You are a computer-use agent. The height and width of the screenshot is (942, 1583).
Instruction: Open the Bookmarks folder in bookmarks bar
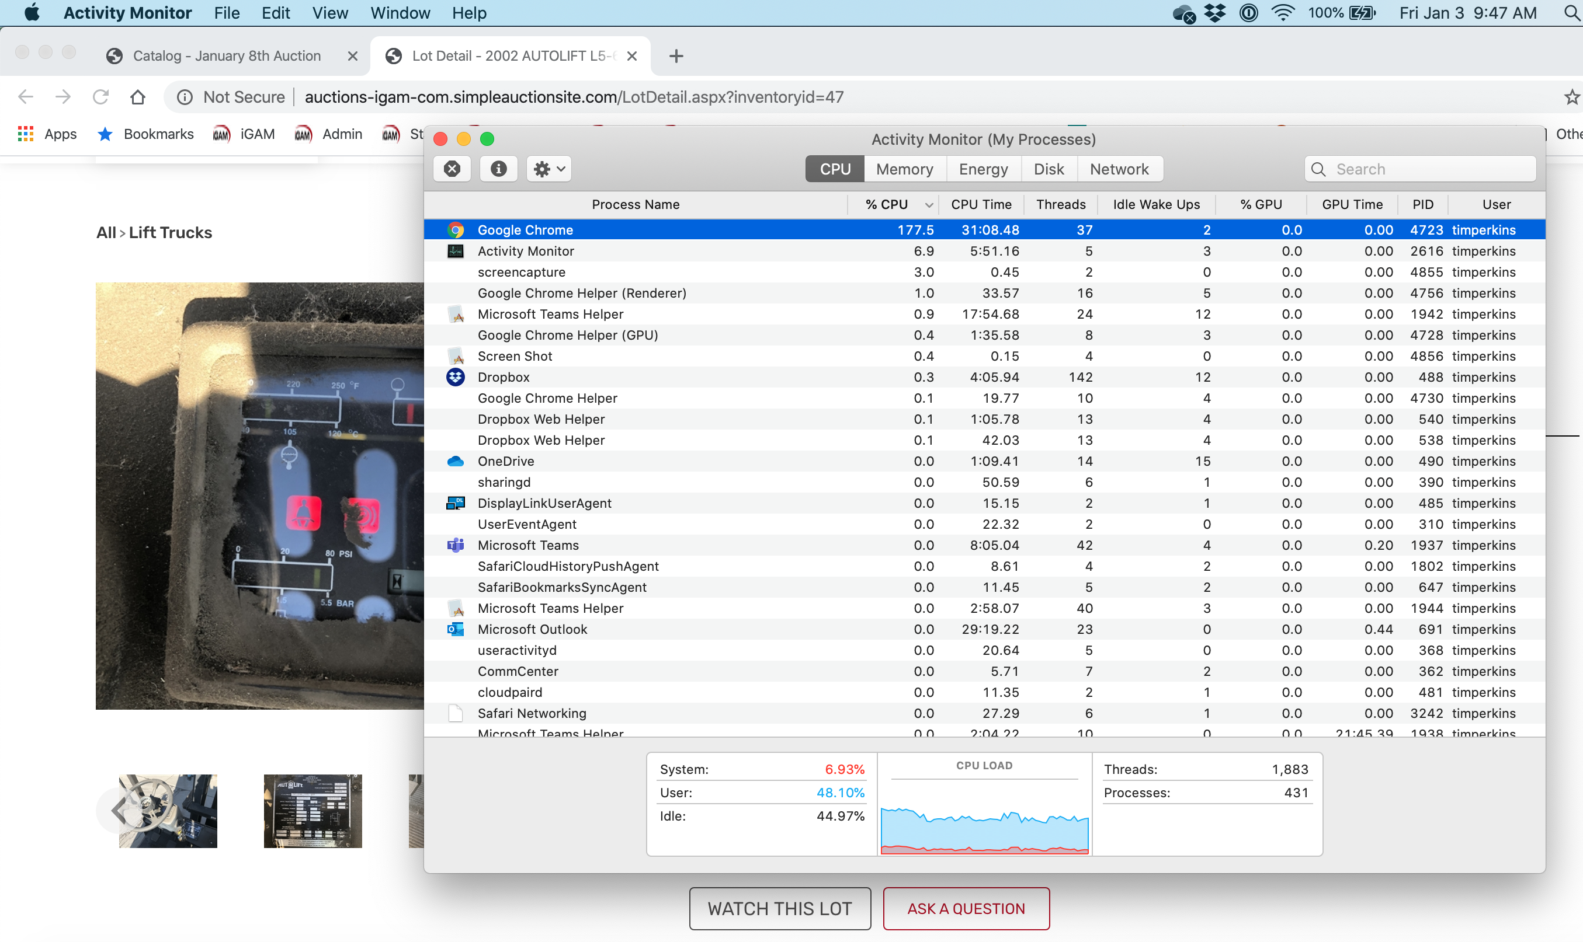(x=145, y=134)
